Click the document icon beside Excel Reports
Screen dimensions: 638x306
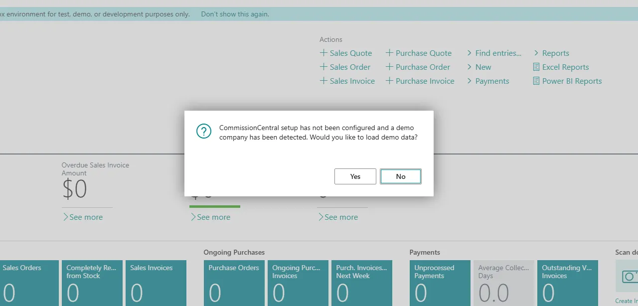[536, 67]
